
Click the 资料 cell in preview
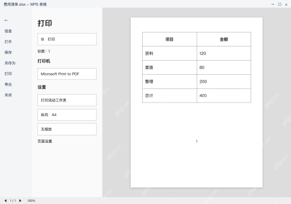point(169,53)
